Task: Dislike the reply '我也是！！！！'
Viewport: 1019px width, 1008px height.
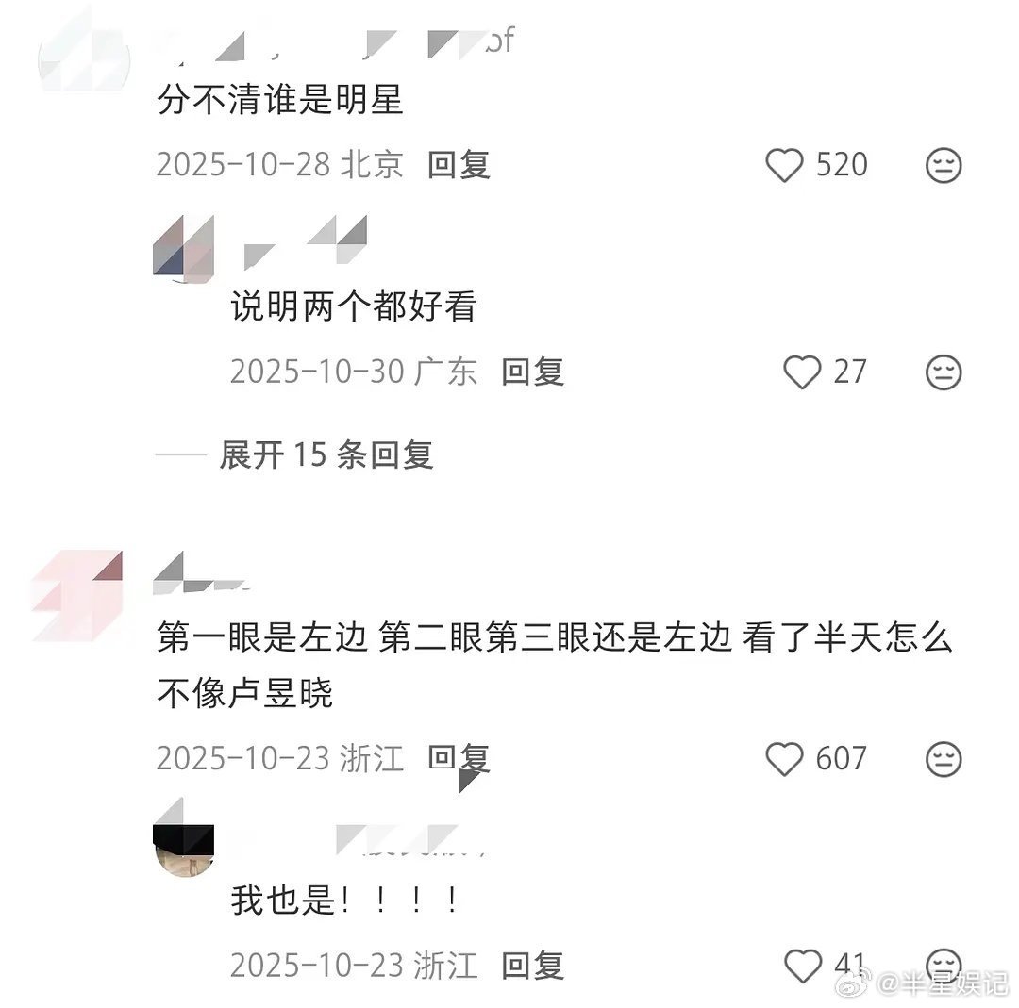Action: (943, 965)
